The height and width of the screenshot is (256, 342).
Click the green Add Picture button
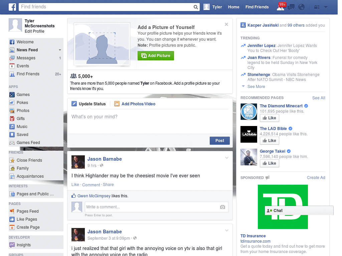[x=156, y=56]
